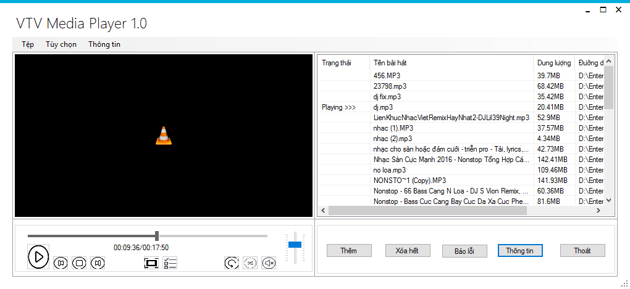Click the Thêm button
This screenshot has height=289, width=630.
tap(349, 251)
